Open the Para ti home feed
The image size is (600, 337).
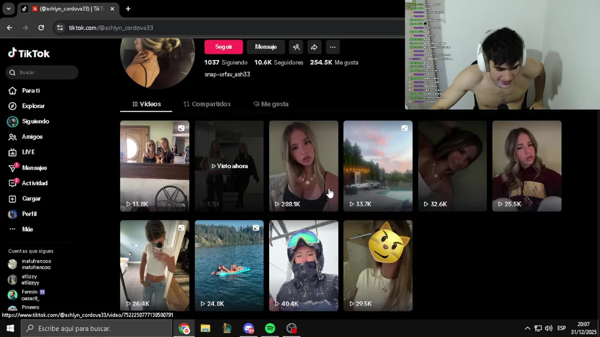coord(24,90)
